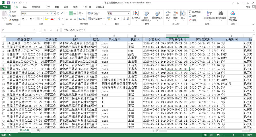Toggle Italic formatting
256x137 pixels.
pyautogui.click(x=27, y=19)
